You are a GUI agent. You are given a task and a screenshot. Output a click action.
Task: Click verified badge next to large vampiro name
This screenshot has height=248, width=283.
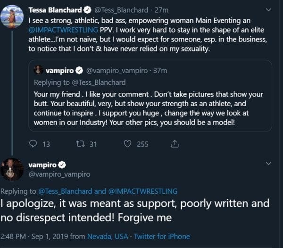coord(61,165)
